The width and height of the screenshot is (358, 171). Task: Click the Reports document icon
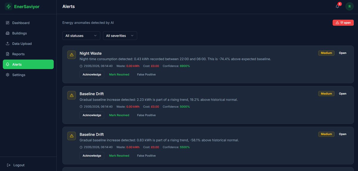tap(8, 54)
